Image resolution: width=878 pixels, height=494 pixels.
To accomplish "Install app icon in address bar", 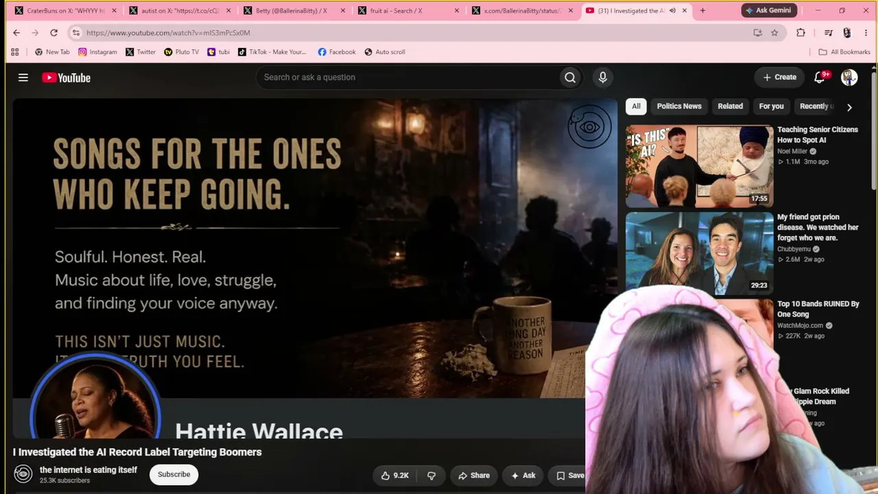I will tap(757, 32).
